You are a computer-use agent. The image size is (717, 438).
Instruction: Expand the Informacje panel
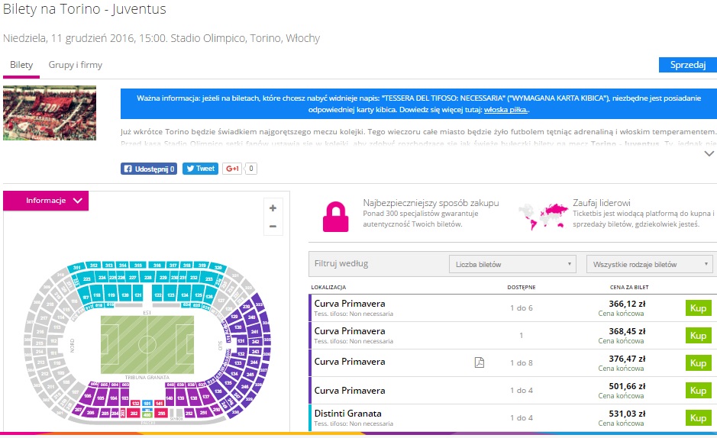click(x=46, y=201)
